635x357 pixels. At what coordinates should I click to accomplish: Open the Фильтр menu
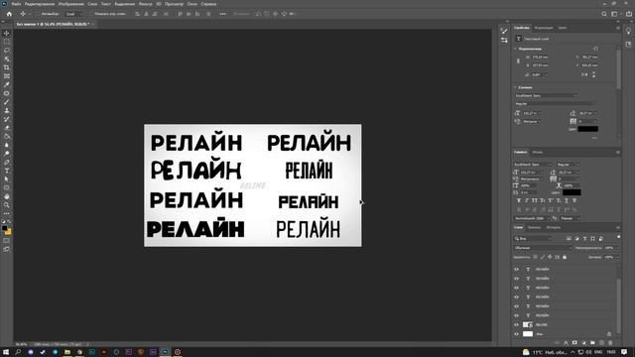[x=146, y=4]
